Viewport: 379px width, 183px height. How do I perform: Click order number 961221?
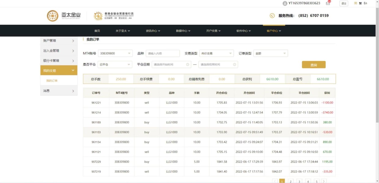[x=96, y=103]
